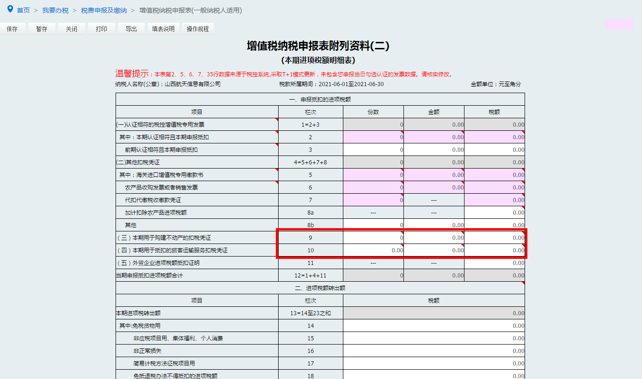The image size is (642, 379).
Task: Click row 13 进项税转出额 total cell
Action: (x=434, y=313)
